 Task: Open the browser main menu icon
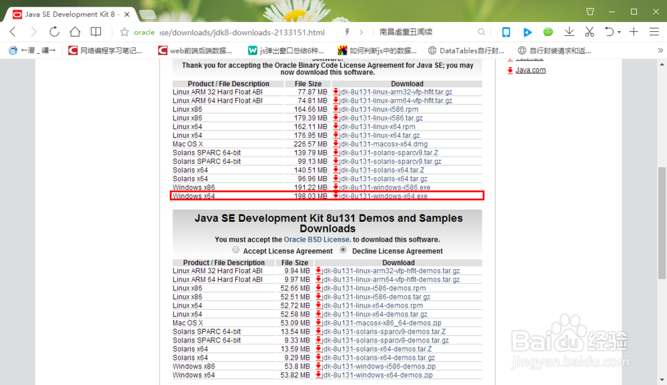coord(654,32)
